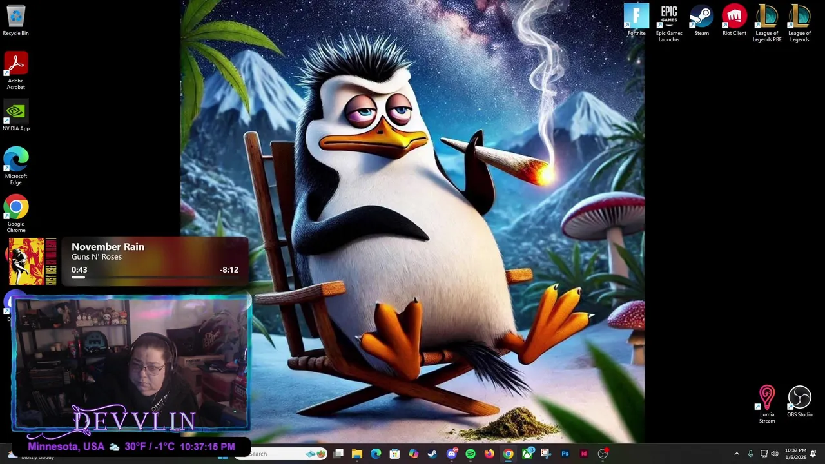Select Microsoft Edge desktop shortcut
825x464 pixels.
(x=15, y=166)
